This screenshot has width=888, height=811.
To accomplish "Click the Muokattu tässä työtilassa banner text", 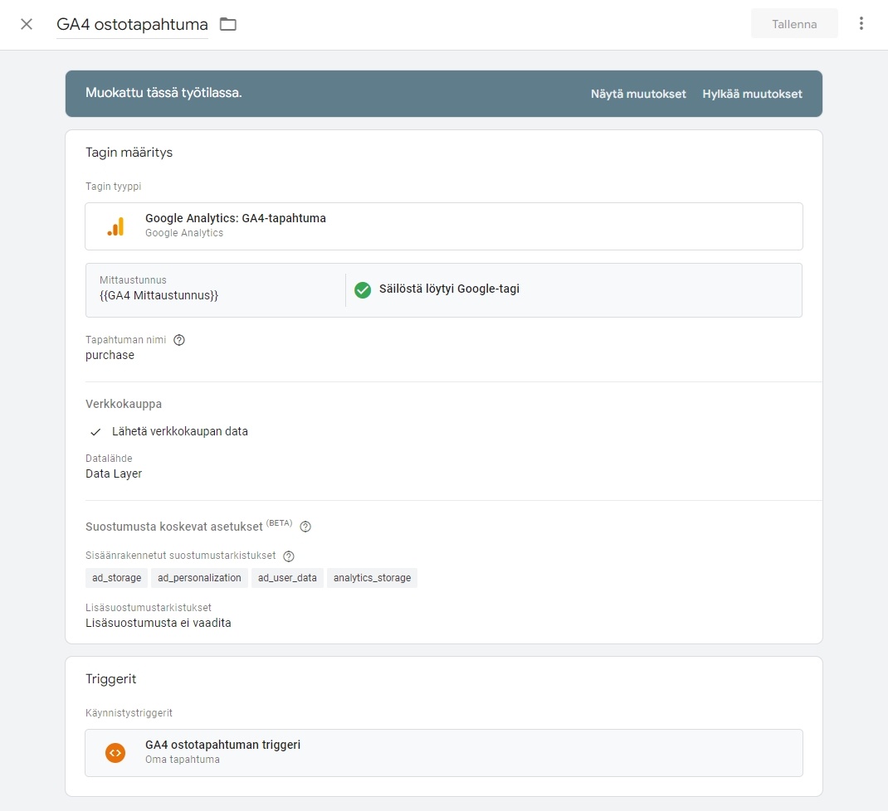I will tap(163, 93).
